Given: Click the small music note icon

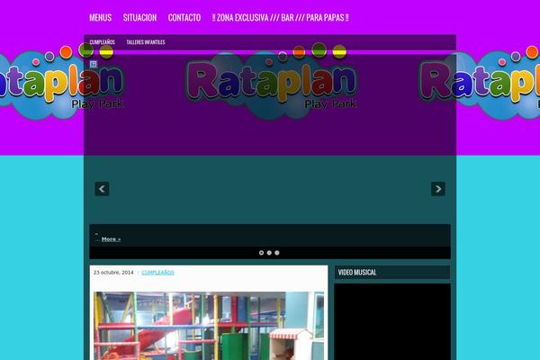Looking at the screenshot, I should (94, 64).
